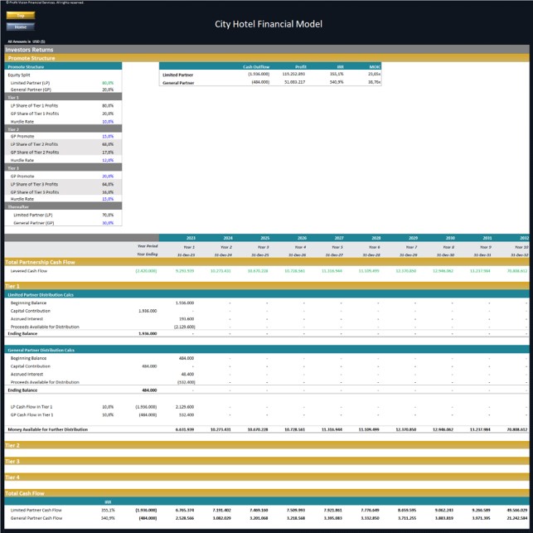Select money available Year 1 value 6.631.939
This screenshot has width=533, height=533.
point(185,429)
